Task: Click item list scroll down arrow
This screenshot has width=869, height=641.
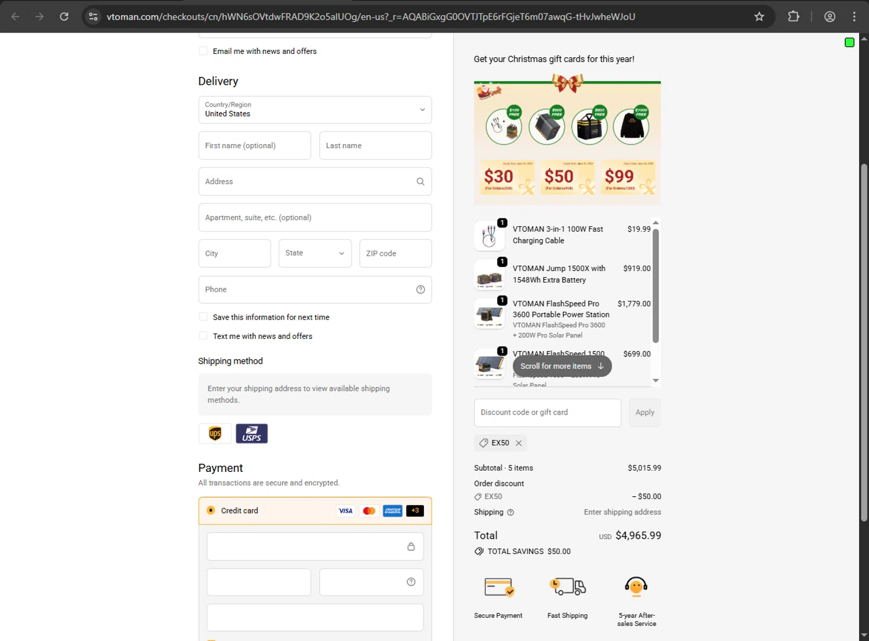Action: 656,380
